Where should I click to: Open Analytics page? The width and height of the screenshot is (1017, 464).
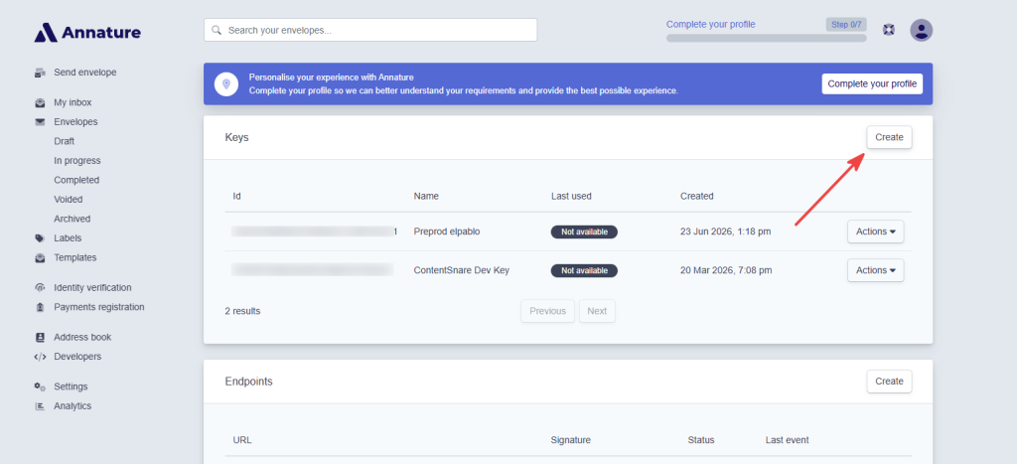[x=73, y=406]
